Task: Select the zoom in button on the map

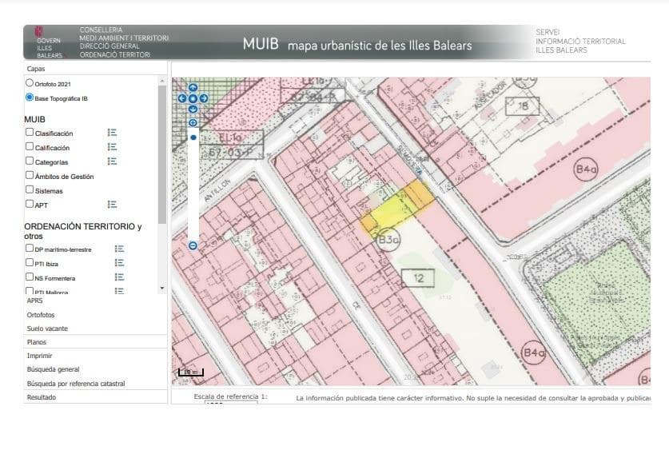Action: 192,121
